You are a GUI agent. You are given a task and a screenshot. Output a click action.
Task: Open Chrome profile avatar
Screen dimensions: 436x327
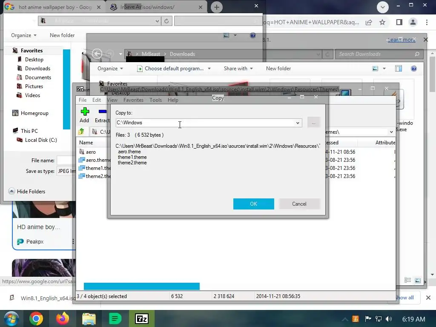[x=413, y=22]
